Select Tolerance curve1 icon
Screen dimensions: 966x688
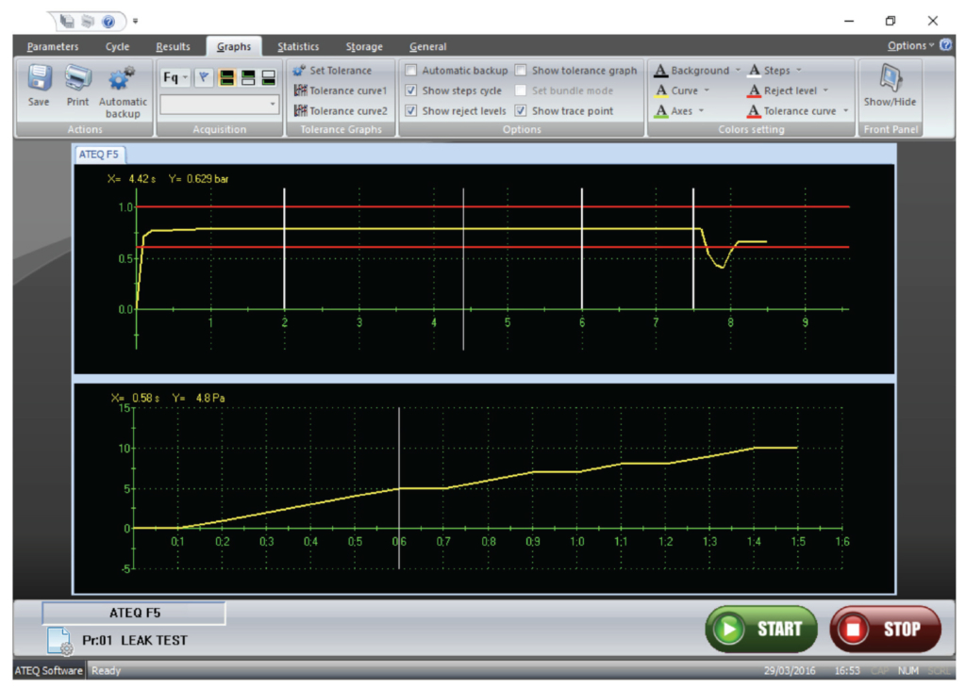[301, 90]
